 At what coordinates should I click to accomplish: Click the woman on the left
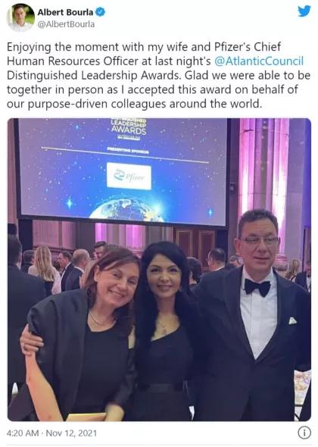pyautogui.click(x=83, y=333)
